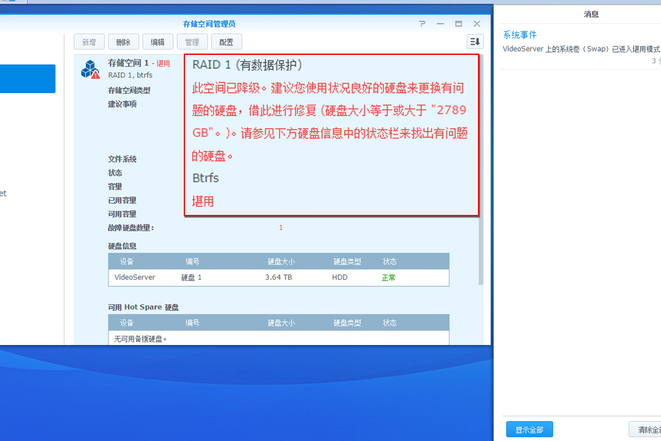Click the 配置 button
Viewport: 661px width, 441px height.
[226, 41]
